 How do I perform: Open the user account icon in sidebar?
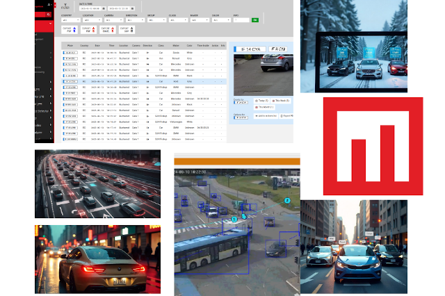[49, 5]
